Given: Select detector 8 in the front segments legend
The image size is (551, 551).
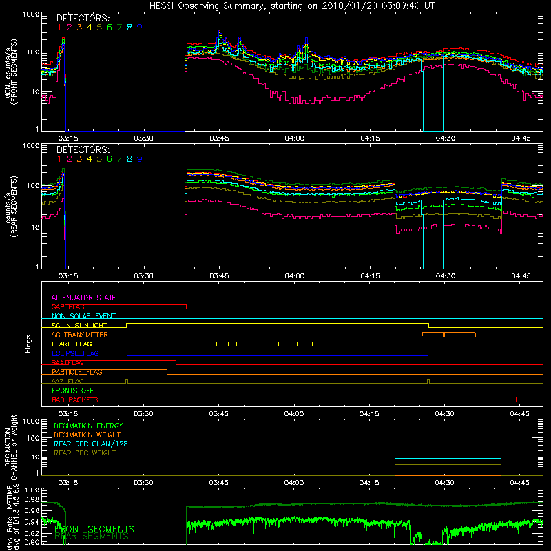Looking at the screenshot, I should click(129, 28).
